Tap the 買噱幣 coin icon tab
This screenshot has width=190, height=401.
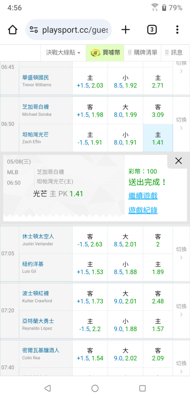tap(105, 53)
